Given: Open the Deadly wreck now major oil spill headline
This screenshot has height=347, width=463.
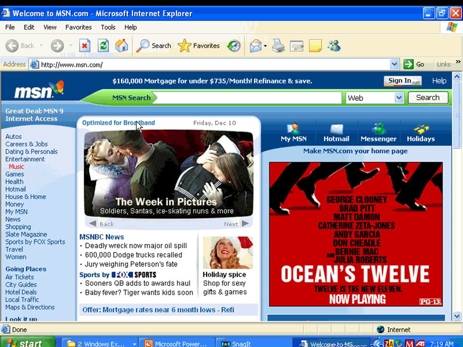Looking at the screenshot, I should pyautogui.click(x=136, y=245).
